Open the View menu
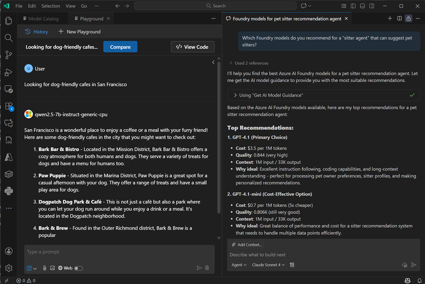Image resolution: width=425 pixels, height=284 pixels. [x=70, y=6]
